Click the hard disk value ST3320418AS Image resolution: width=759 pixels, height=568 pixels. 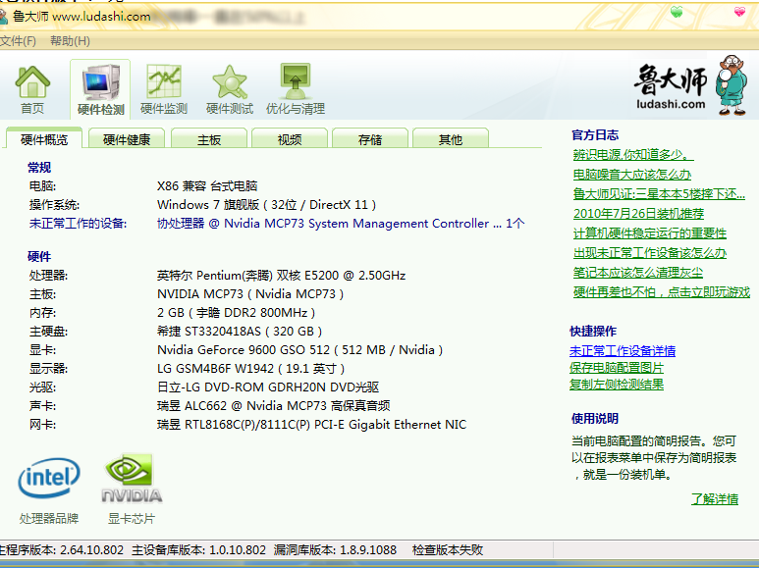240,332
